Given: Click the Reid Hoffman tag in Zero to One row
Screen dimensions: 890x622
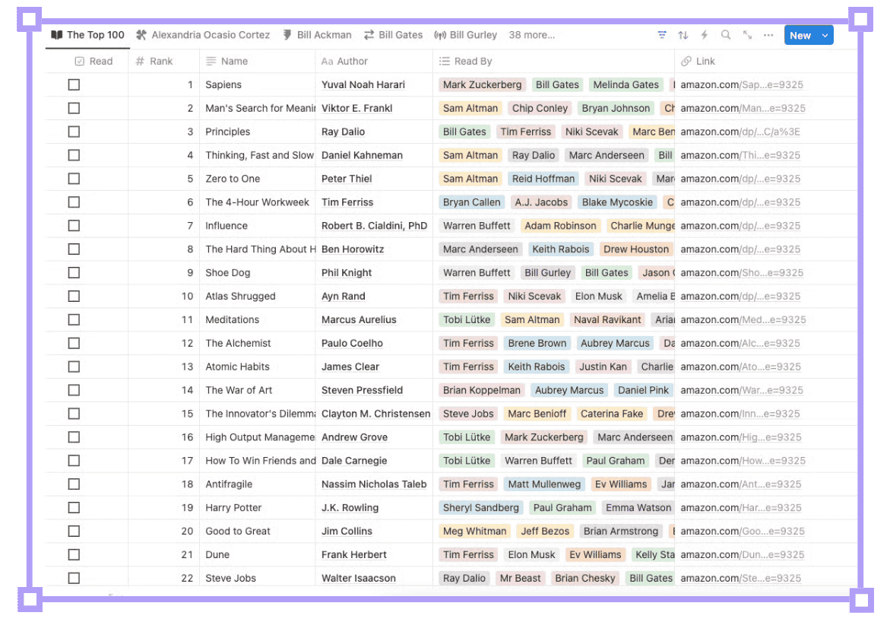Looking at the screenshot, I should pos(543,179).
